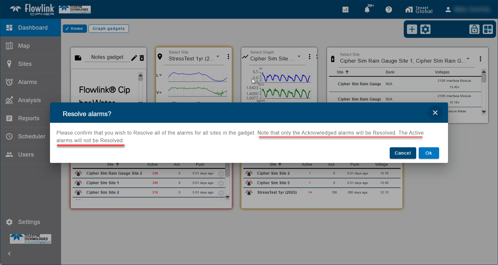Delete the Notes gadget using trash icon

142,58
